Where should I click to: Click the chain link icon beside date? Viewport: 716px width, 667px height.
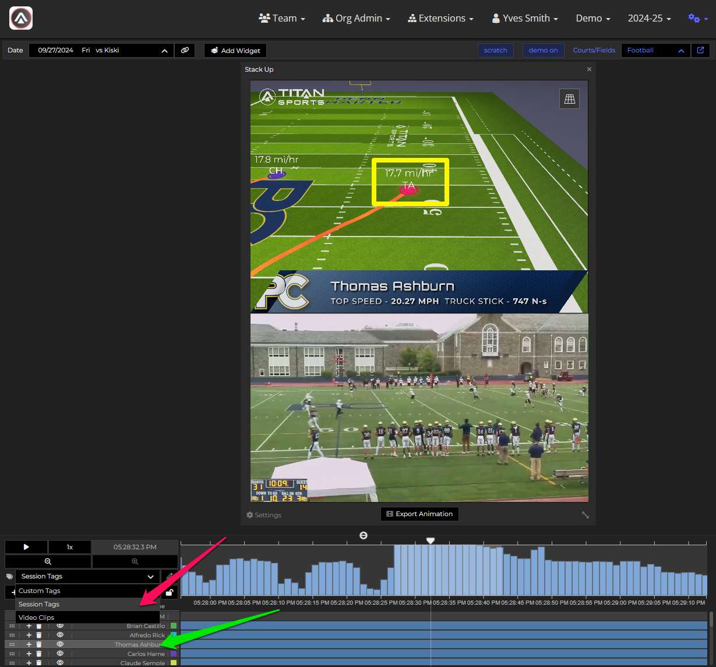(x=185, y=50)
